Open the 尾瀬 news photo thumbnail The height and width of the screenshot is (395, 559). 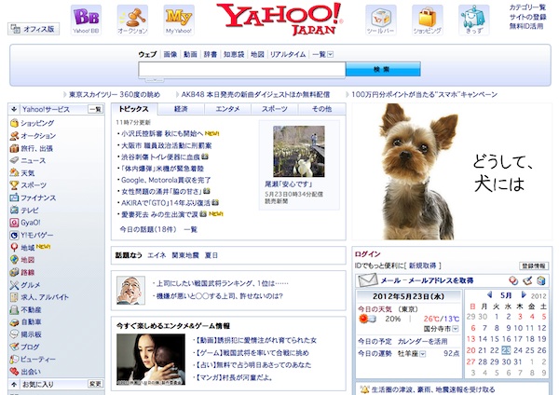tap(298, 152)
